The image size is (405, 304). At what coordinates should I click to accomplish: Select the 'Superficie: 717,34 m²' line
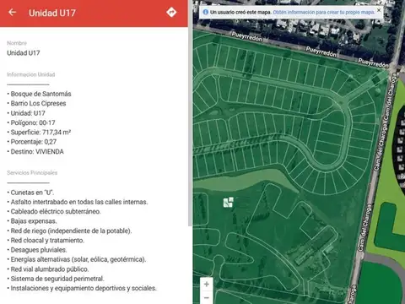39,133
